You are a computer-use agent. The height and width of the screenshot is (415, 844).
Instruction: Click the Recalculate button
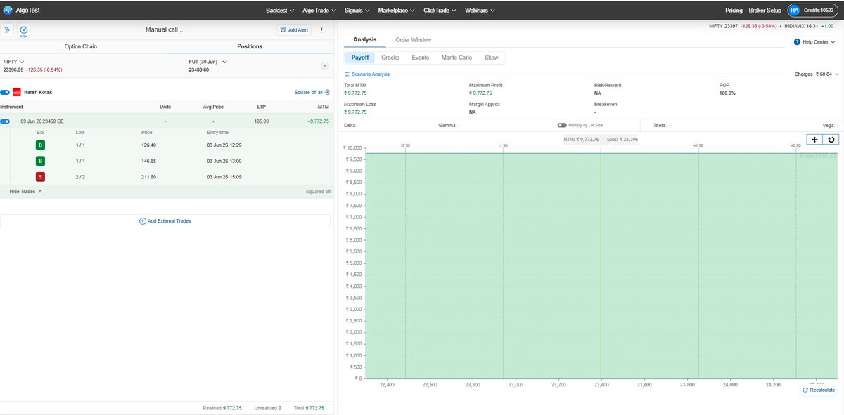[x=819, y=390]
